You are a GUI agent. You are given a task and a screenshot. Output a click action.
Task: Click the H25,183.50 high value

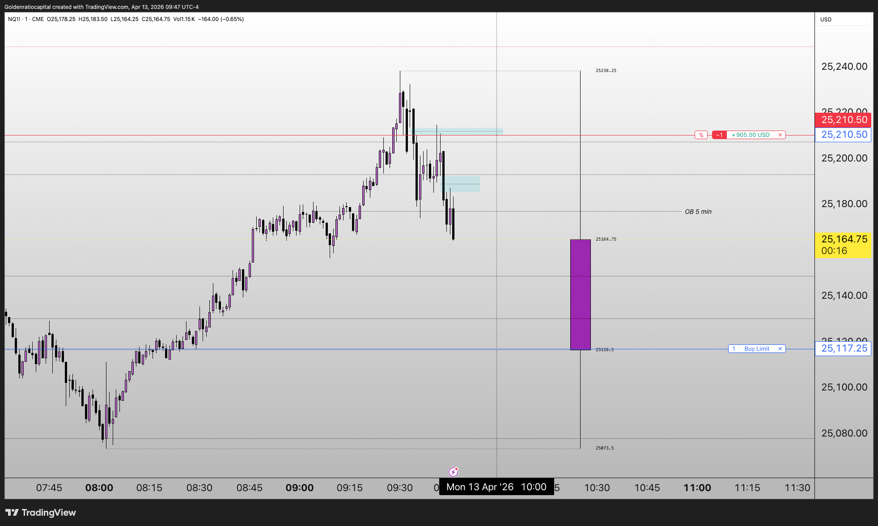click(93, 19)
